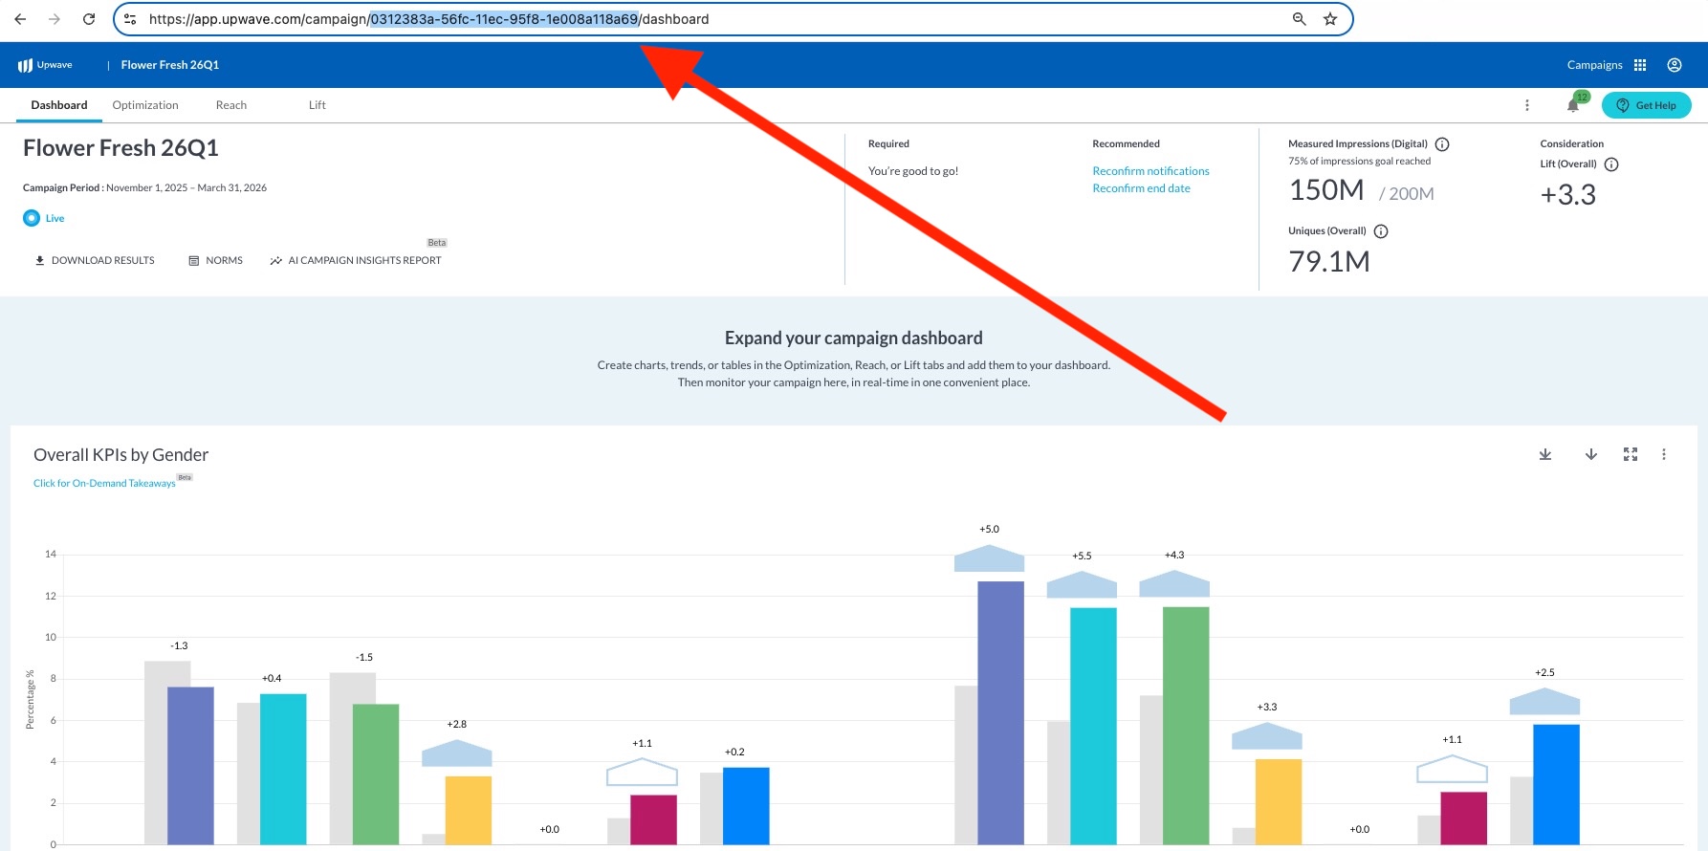Bookmark this page with star icon
This screenshot has width=1708, height=851.
coord(1330,19)
